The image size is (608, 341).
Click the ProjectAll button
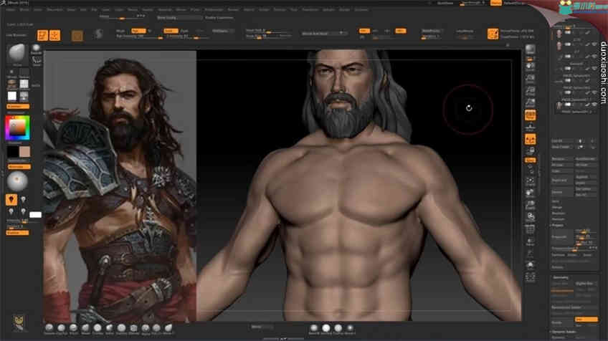tap(562, 236)
